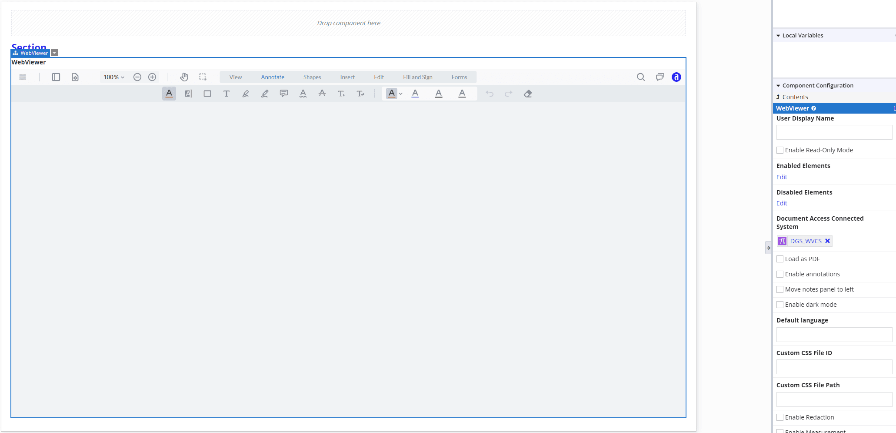The height and width of the screenshot is (433, 896).
Task: Remove the DGS_WVCS connected system
Action: pos(827,241)
